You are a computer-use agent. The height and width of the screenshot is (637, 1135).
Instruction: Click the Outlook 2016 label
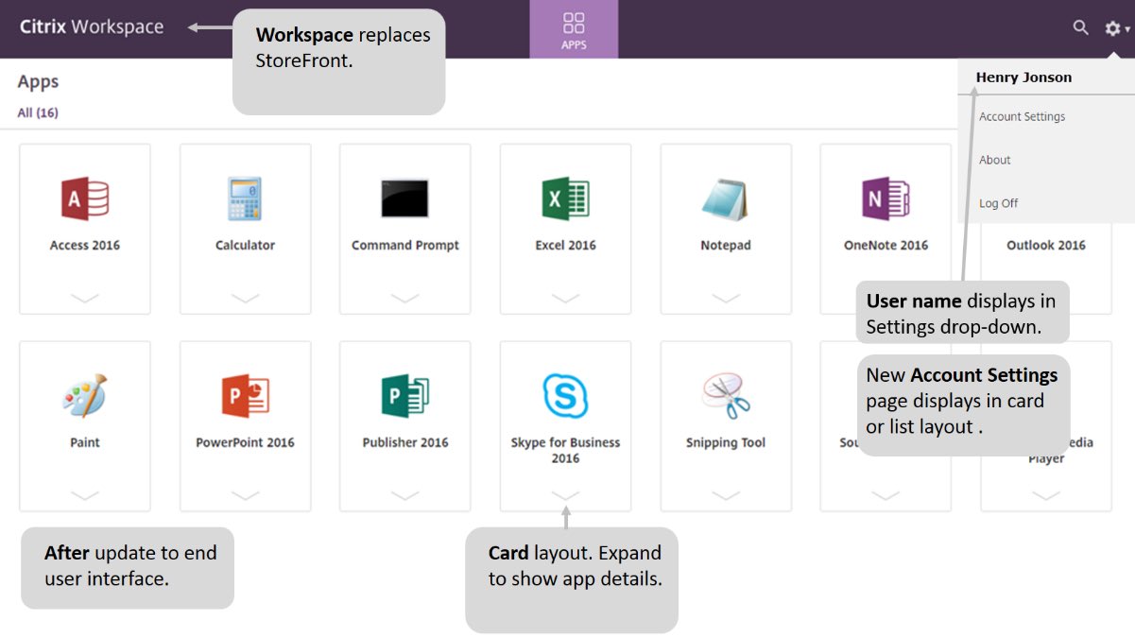pos(1045,245)
